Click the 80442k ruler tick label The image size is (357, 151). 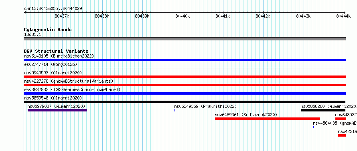(x=263, y=16)
